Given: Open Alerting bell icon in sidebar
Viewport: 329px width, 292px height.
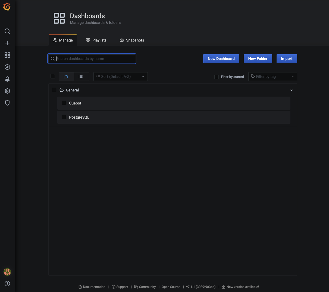Looking at the screenshot, I should 7,79.
